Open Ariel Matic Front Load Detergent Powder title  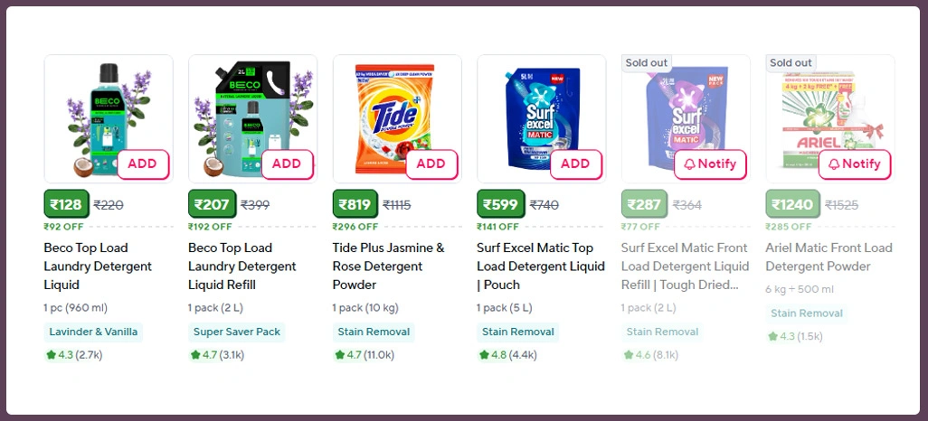(x=829, y=257)
